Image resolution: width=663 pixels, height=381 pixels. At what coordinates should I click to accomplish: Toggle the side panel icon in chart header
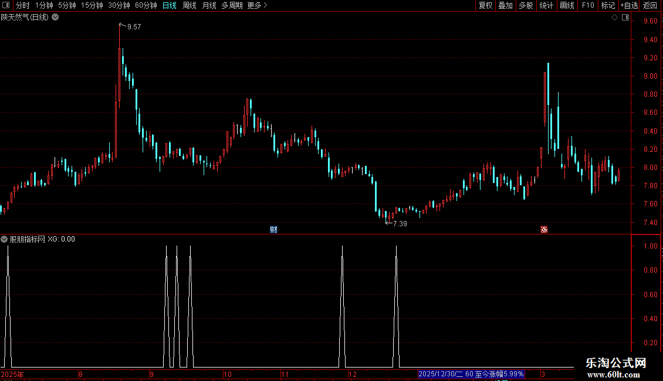pos(625,18)
